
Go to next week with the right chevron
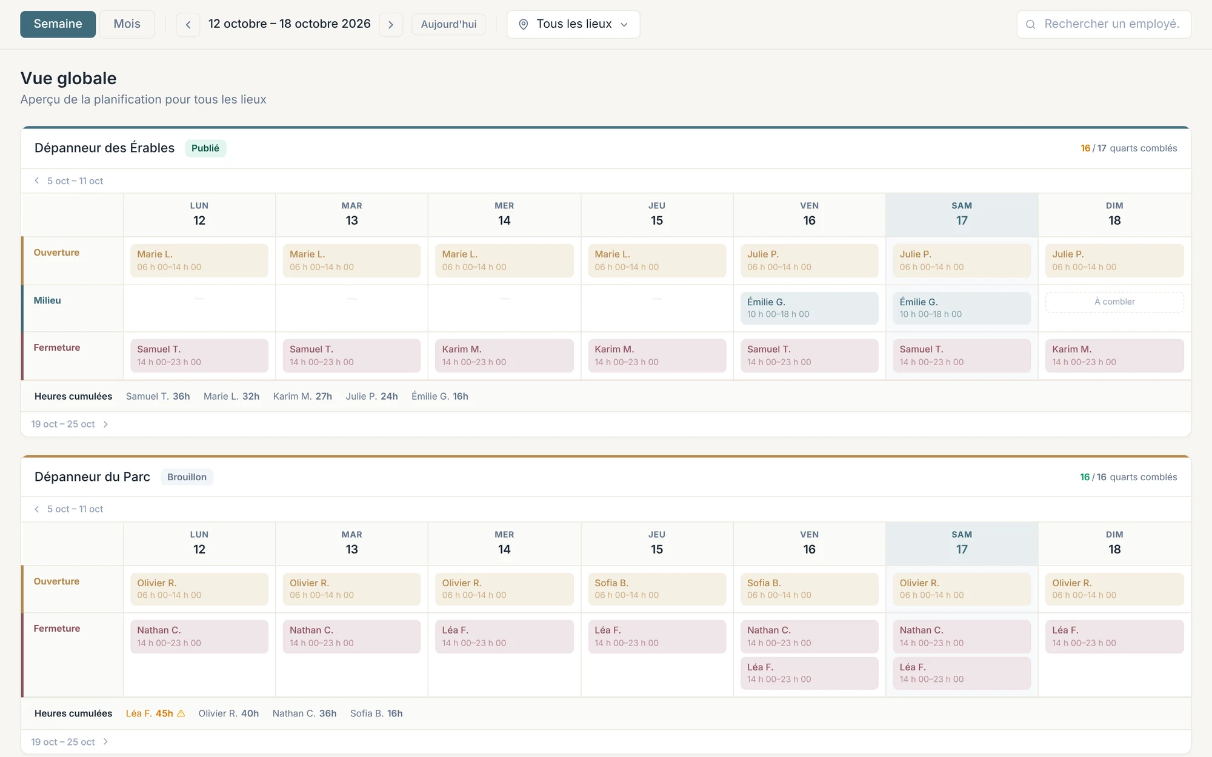click(x=391, y=24)
